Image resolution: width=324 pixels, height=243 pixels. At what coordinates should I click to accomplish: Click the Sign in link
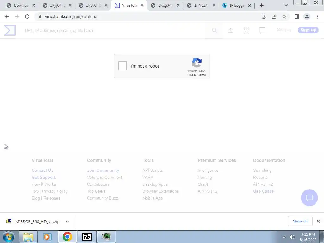(284, 30)
